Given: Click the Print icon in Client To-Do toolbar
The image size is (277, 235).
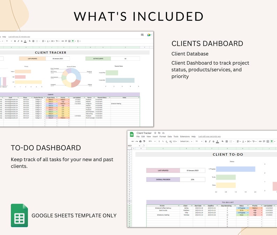Looking at the screenshot, I should (141, 142).
